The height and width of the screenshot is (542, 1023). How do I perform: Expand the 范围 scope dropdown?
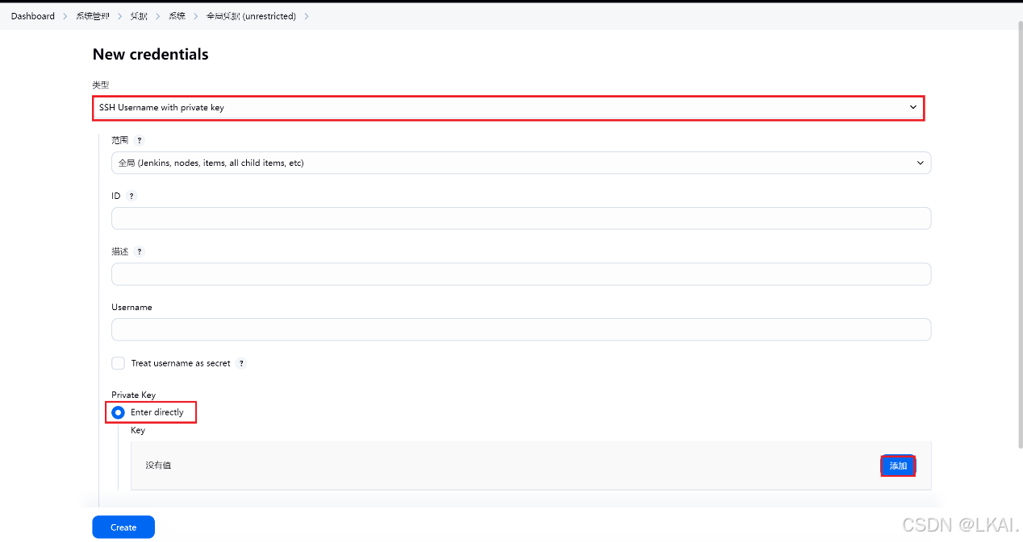point(920,162)
